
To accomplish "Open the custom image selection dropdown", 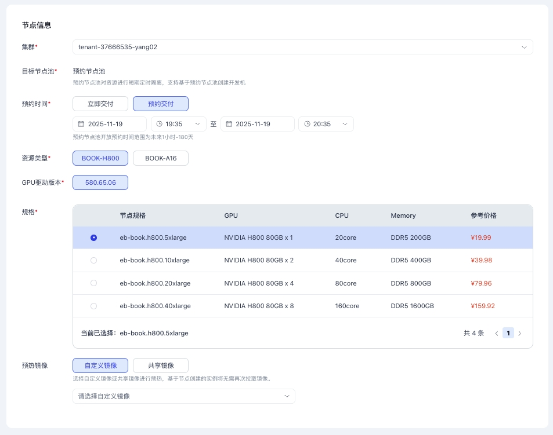I will coord(183,396).
